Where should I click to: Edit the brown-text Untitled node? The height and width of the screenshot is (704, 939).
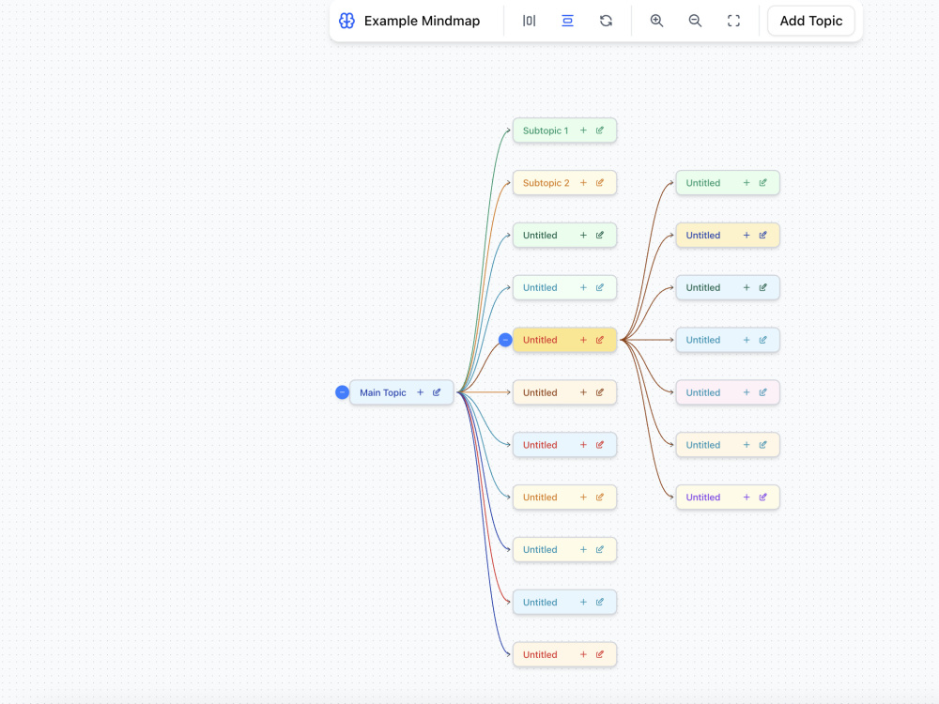599,392
